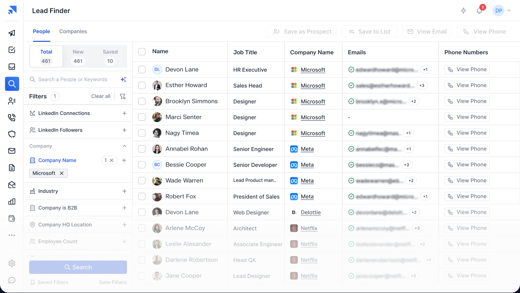Image resolution: width=520 pixels, height=293 pixels.
Task: Select the Total 461 tab
Action: coord(46,57)
